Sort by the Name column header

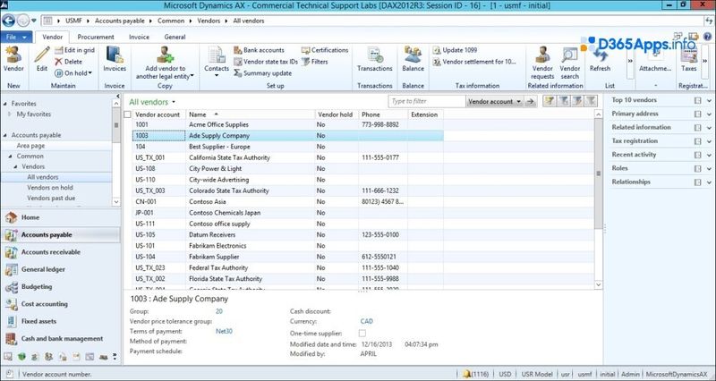(251, 114)
